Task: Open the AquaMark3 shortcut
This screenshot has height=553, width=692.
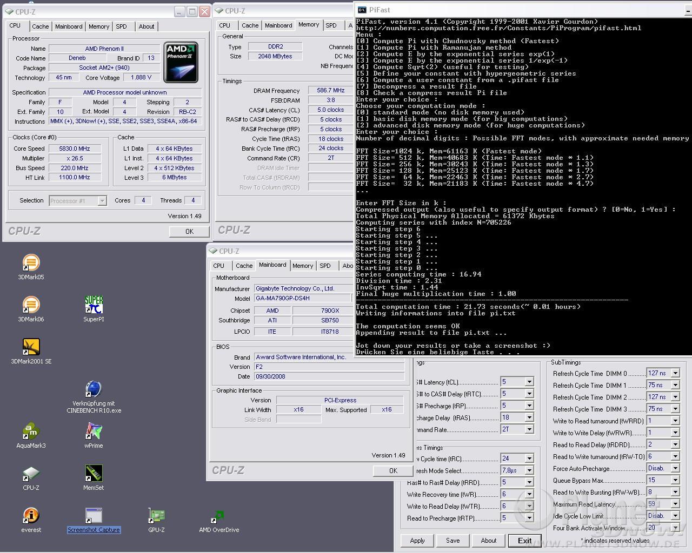Action: tap(31, 431)
